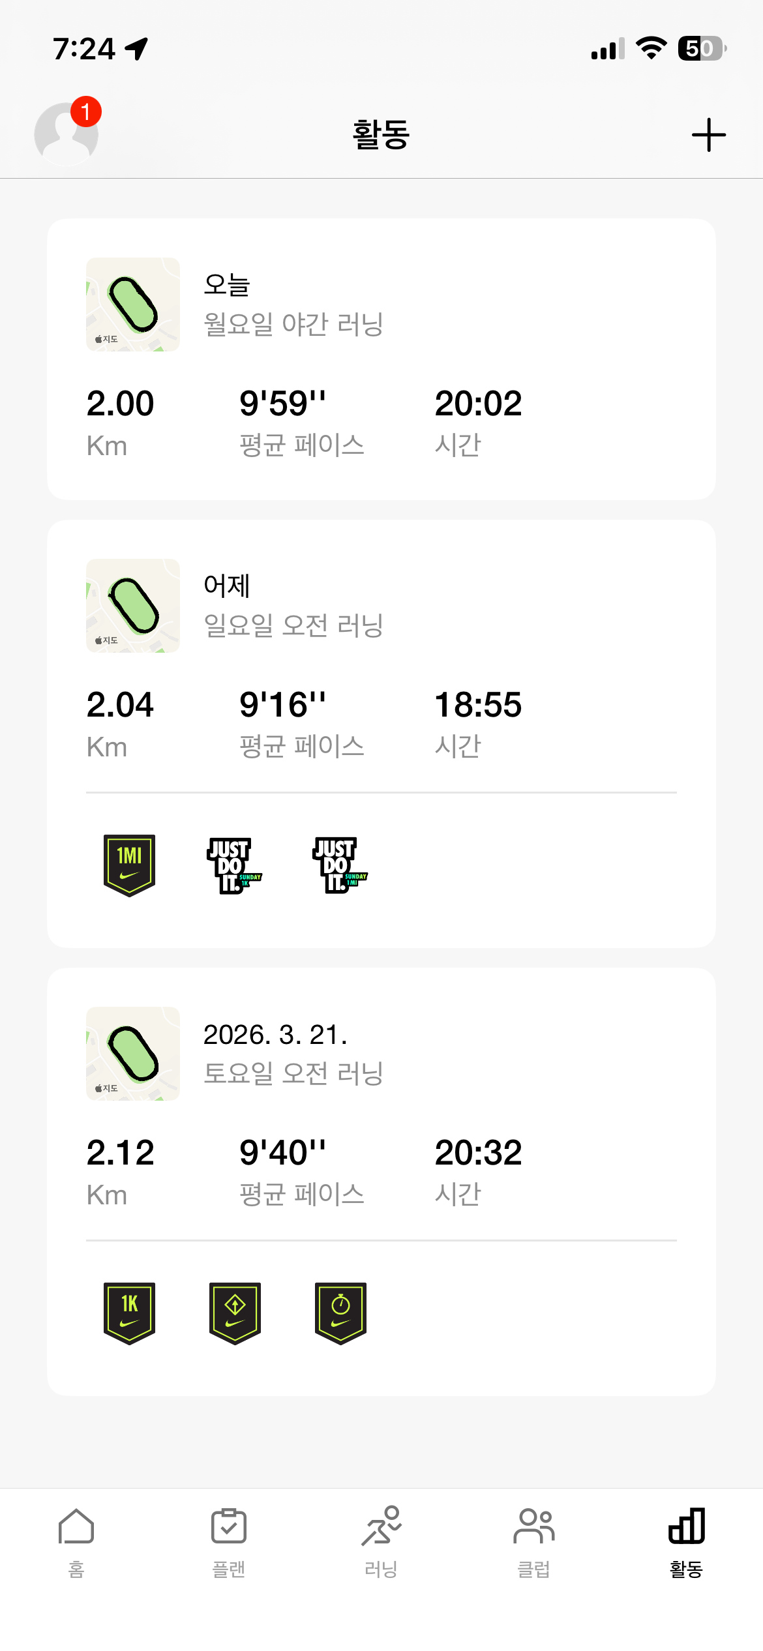Image resolution: width=763 pixels, height=1651 pixels.
Task: Tap the Just Do It Sunday 1MI badge
Action: point(340,865)
